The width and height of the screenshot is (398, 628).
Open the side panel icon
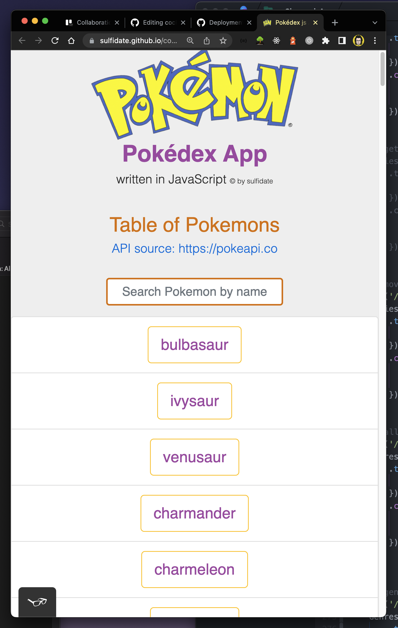pos(342,41)
